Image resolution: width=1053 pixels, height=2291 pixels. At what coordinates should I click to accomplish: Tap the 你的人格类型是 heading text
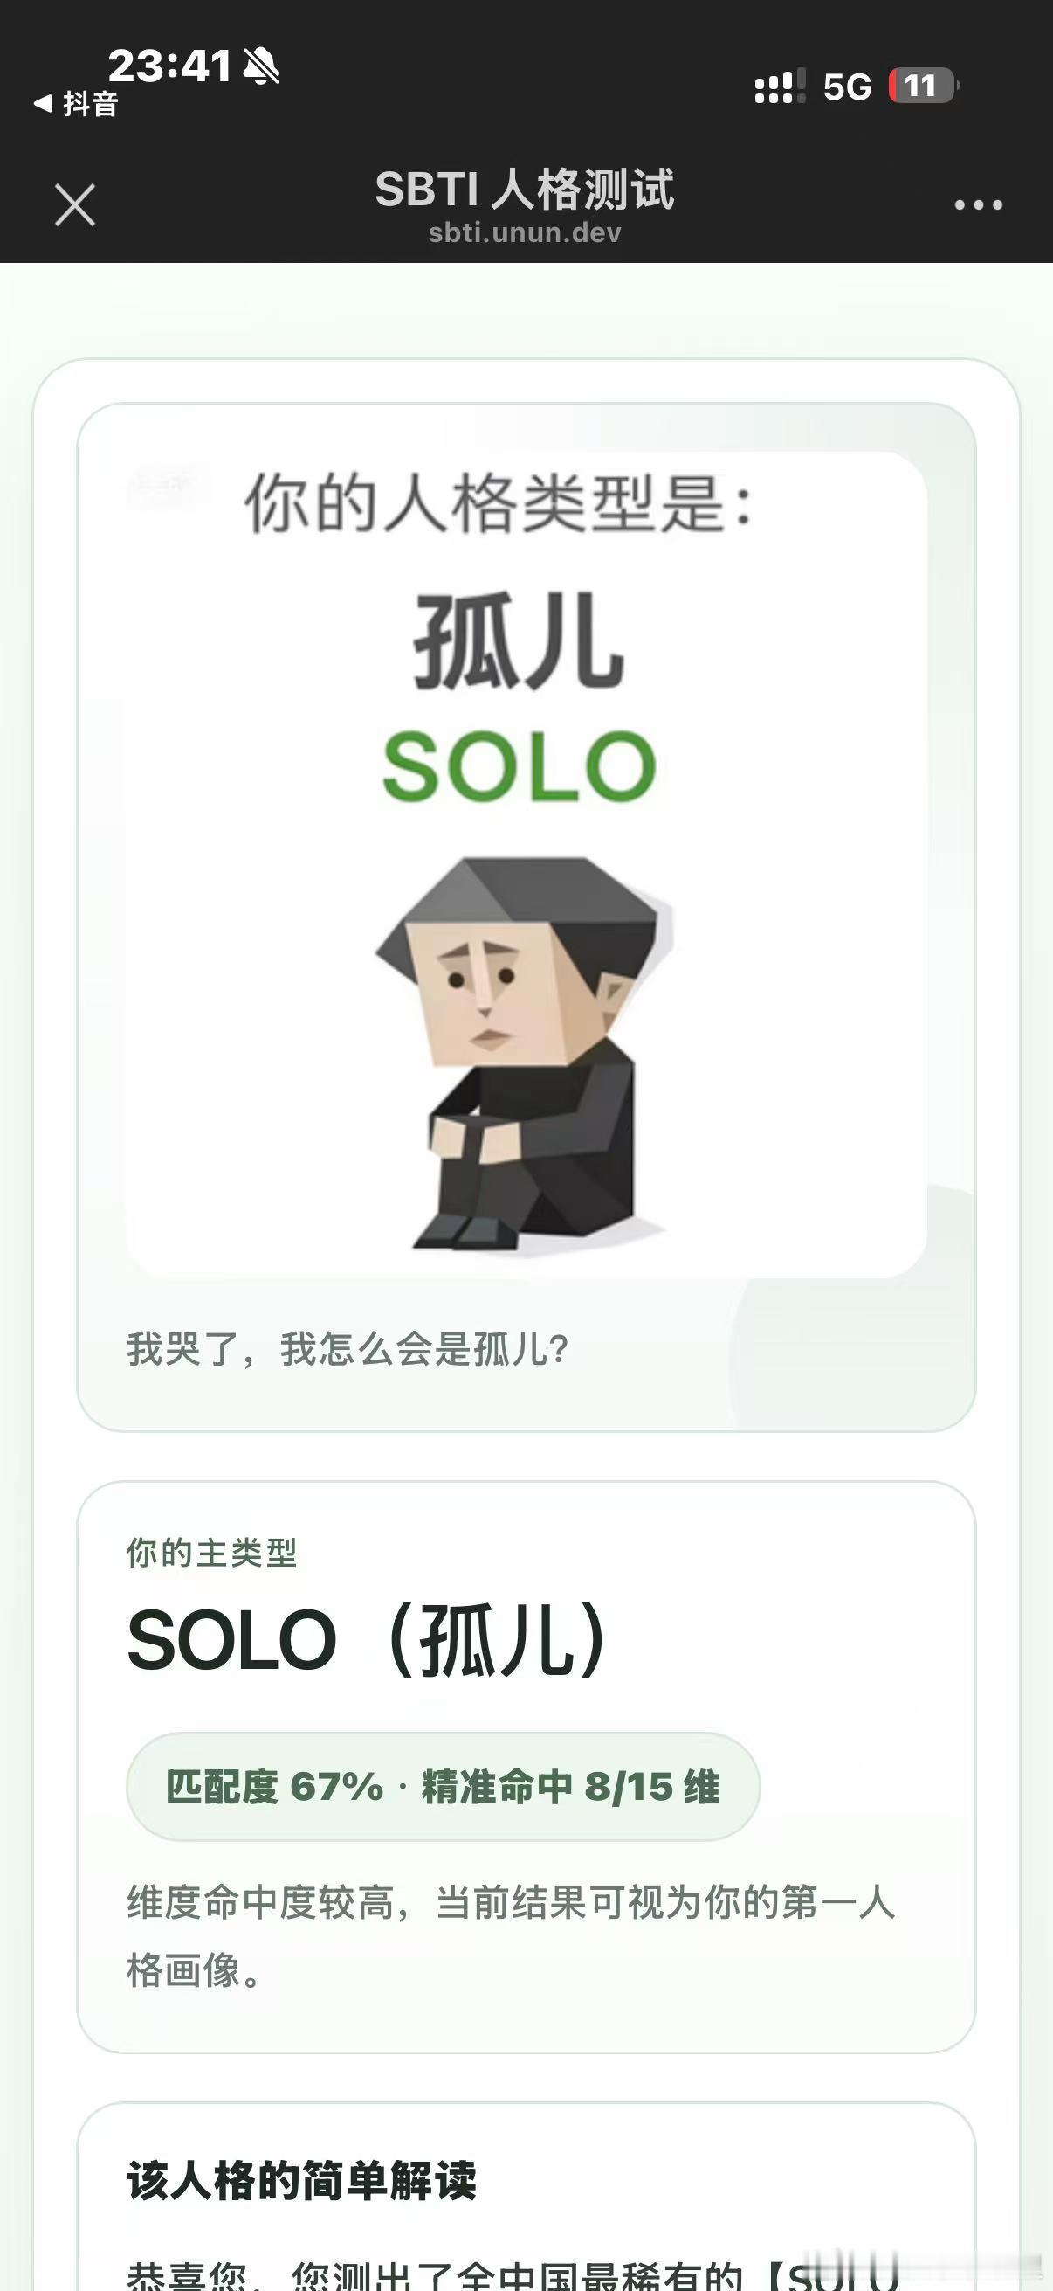point(499,503)
